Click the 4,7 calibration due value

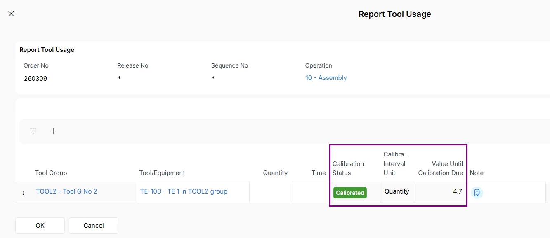(457, 191)
